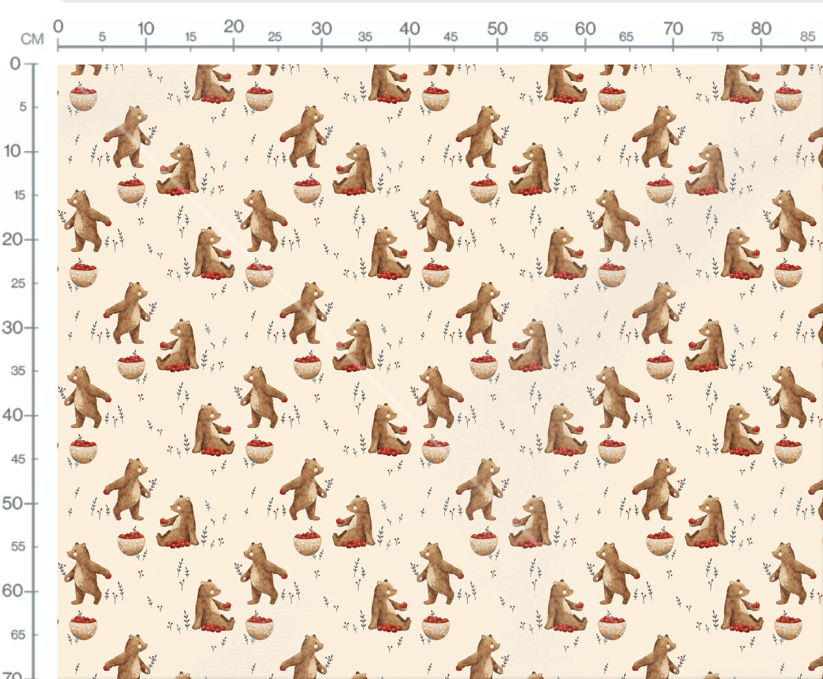
Task: Click the 50 mark on the horizontal ruler
Action: click(497, 28)
